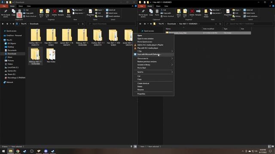This screenshot has width=275, height=154.
Task: Choose Open in context menu
Action: tap(153, 36)
